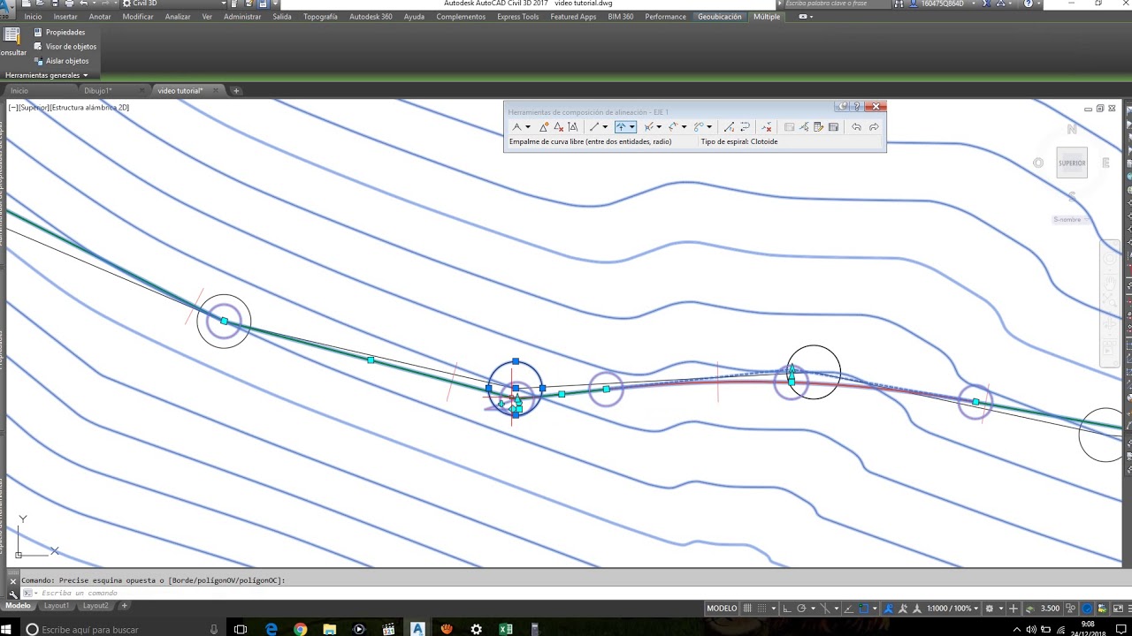Screen dimensions: 1132x636
Task: Click the SUPERIOR ViewCube face
Action: tap(1072, 163)
